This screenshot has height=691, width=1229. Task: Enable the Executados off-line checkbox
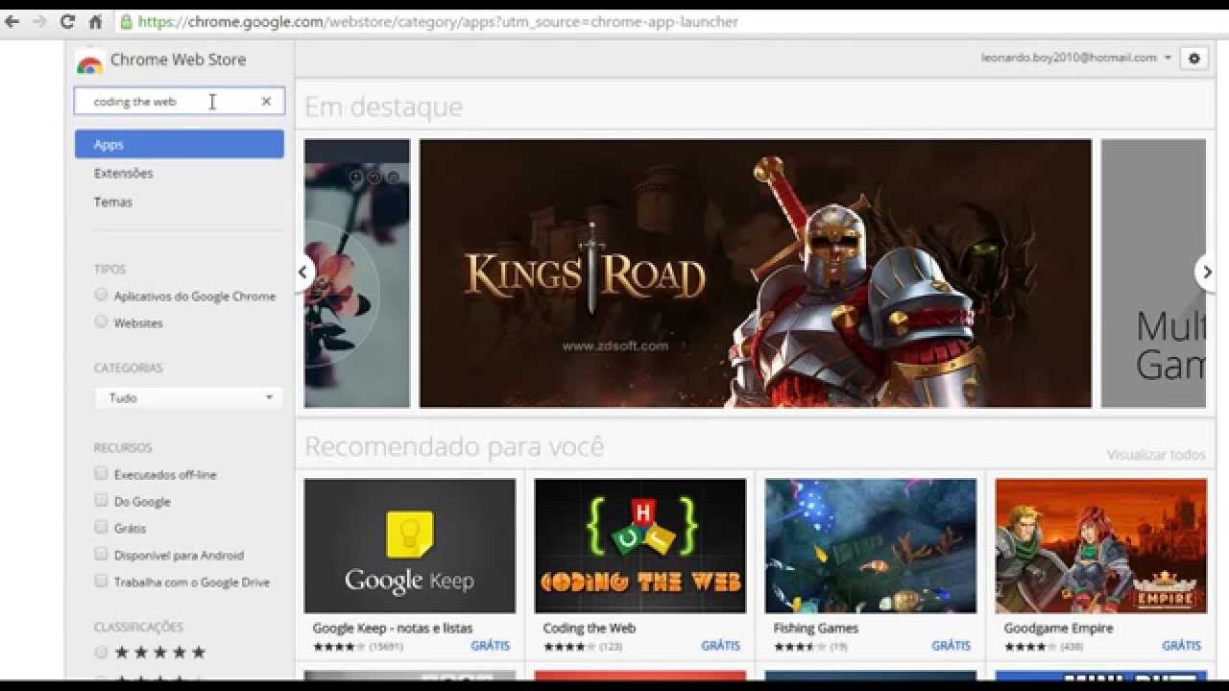coord(101,473)
